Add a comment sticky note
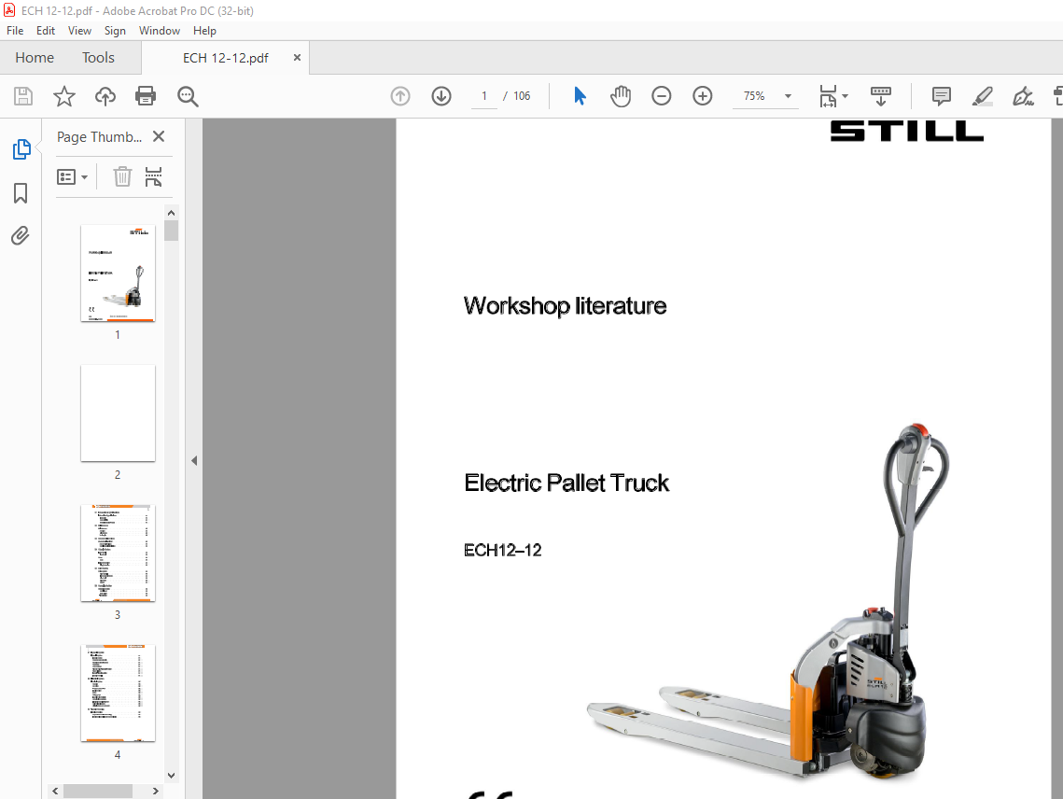The width and height of the screenshot is (1063, 799). point(941,96)
